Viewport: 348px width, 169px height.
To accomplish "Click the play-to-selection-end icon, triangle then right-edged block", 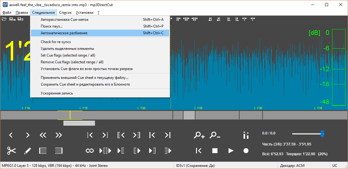I will (152, 151).
